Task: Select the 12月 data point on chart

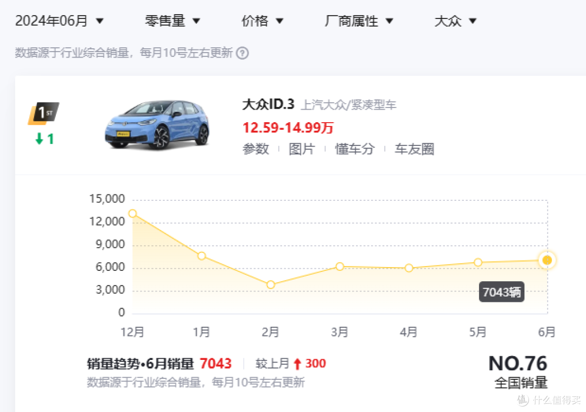Action: click(x=133, y=213)
